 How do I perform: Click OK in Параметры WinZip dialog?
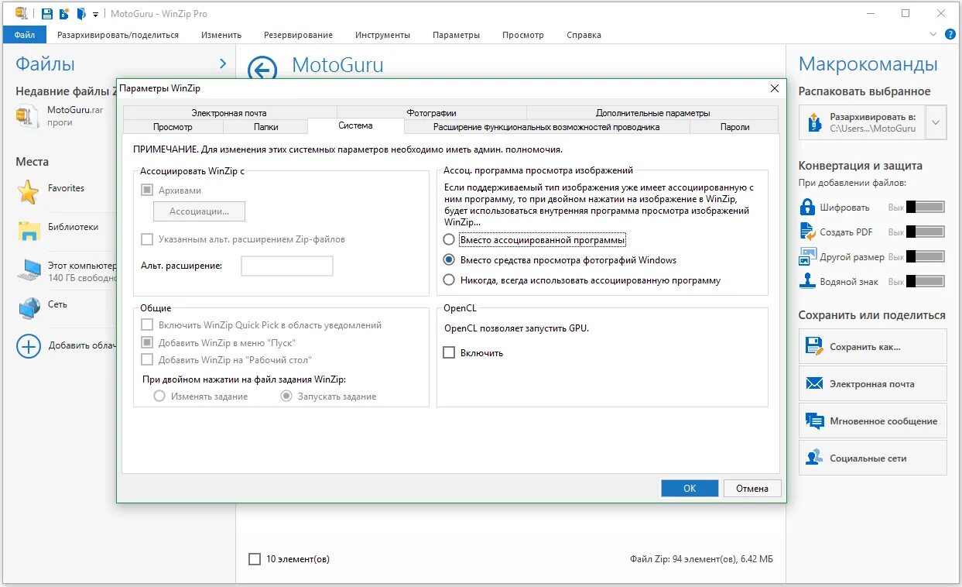[x=690, y=488]
